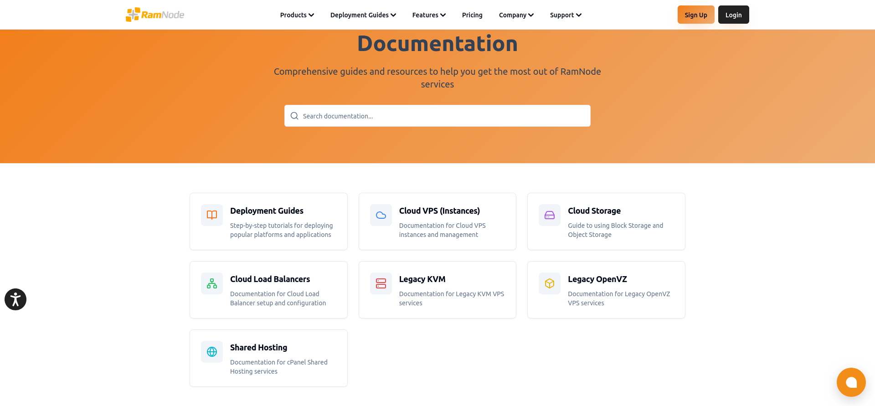Click the server icon on Legacy KVM
The image size is (875, 406).
tap(381, 283)
